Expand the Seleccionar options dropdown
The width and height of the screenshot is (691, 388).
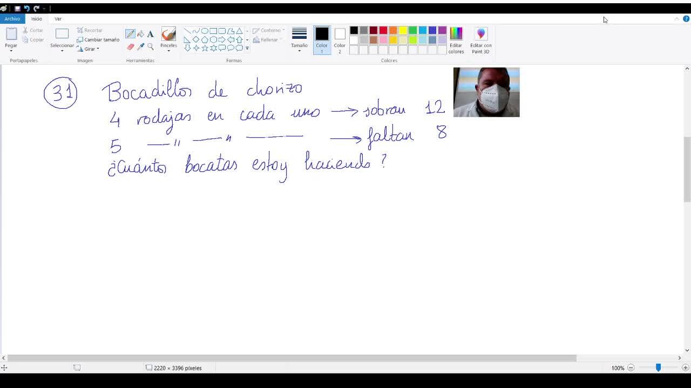click(x=62, y=50)
